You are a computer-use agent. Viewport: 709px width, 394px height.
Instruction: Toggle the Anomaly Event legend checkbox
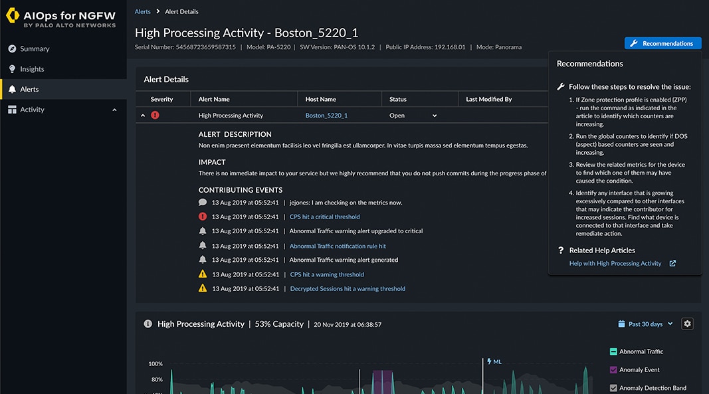[x=613, y=369]
